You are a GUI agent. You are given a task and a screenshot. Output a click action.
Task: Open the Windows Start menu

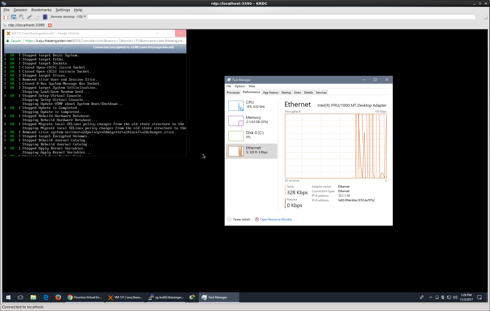click(x=8, y=297)
